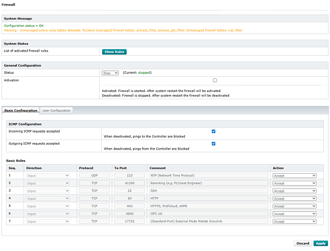Screen dimensions: 330x251
Task: Click the Comment field for Remoting rule
Action: point(209,183)
